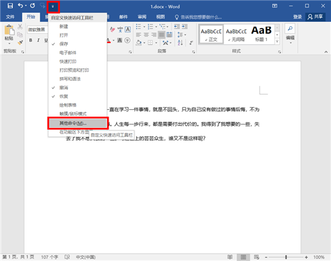Uncheck 撤消 in the quick access menu
Screen dimensions: 331x261
coord(77,87)
